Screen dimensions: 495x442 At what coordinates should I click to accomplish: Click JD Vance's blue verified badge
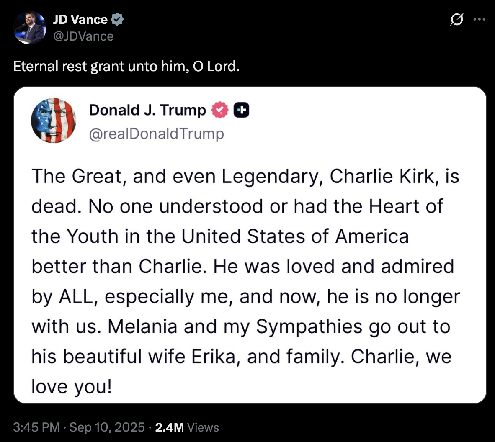[x=117, y=19]
